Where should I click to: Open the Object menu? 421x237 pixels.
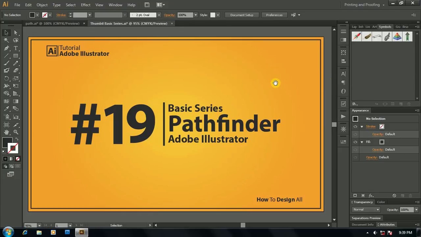click(x=42, y=5)
